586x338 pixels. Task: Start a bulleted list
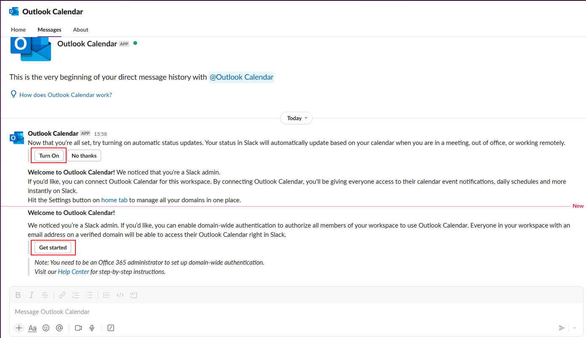click(x=89, y=295)
